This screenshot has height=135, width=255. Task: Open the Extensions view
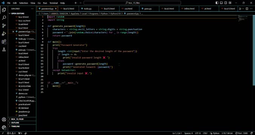pyautogui.click(x=4, y=42)
